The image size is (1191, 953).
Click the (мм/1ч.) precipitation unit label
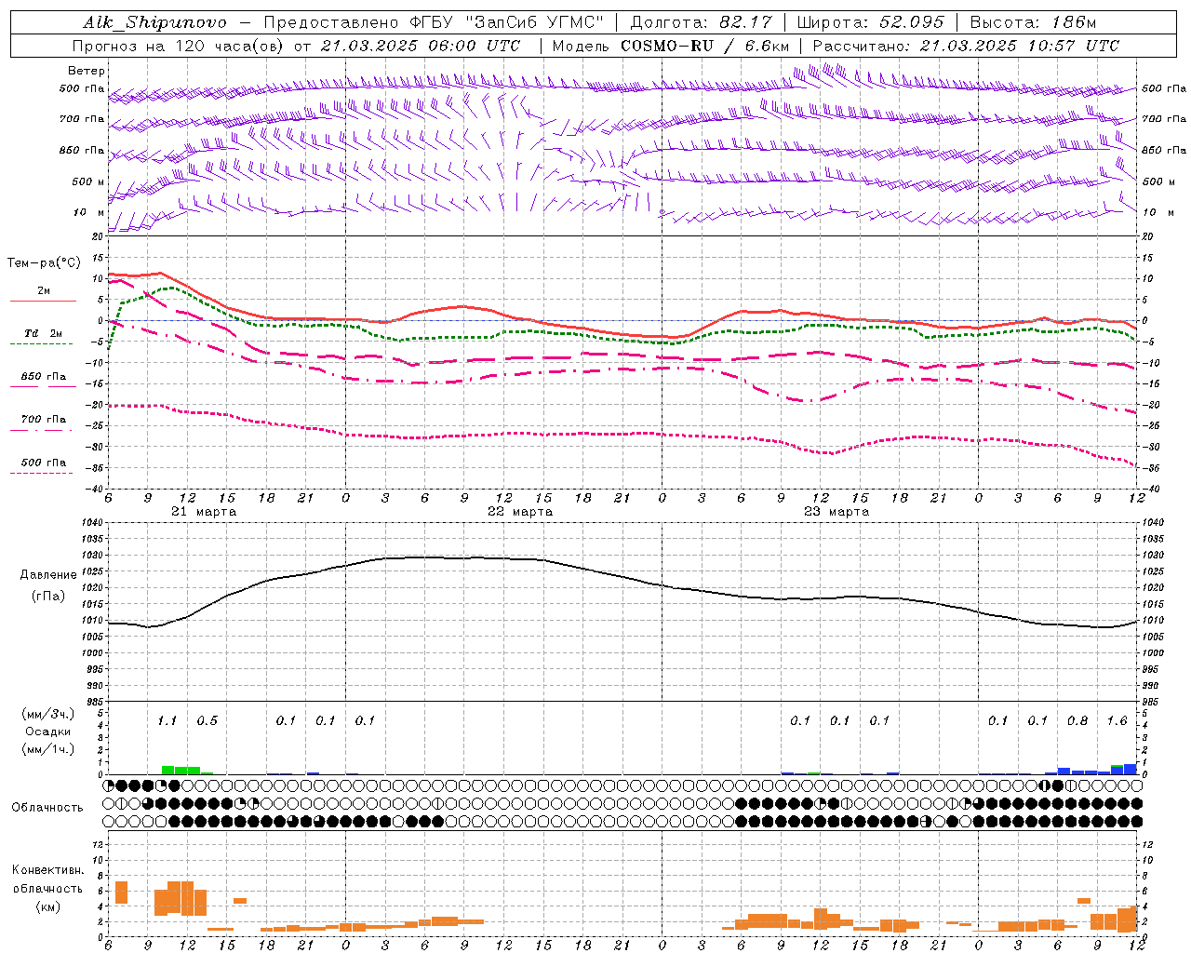coord(48,749)
